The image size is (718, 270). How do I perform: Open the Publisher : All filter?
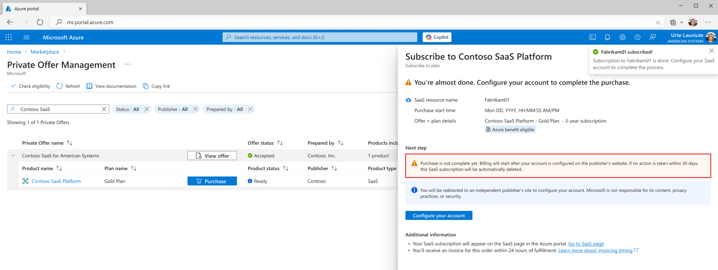coord(173,109)
